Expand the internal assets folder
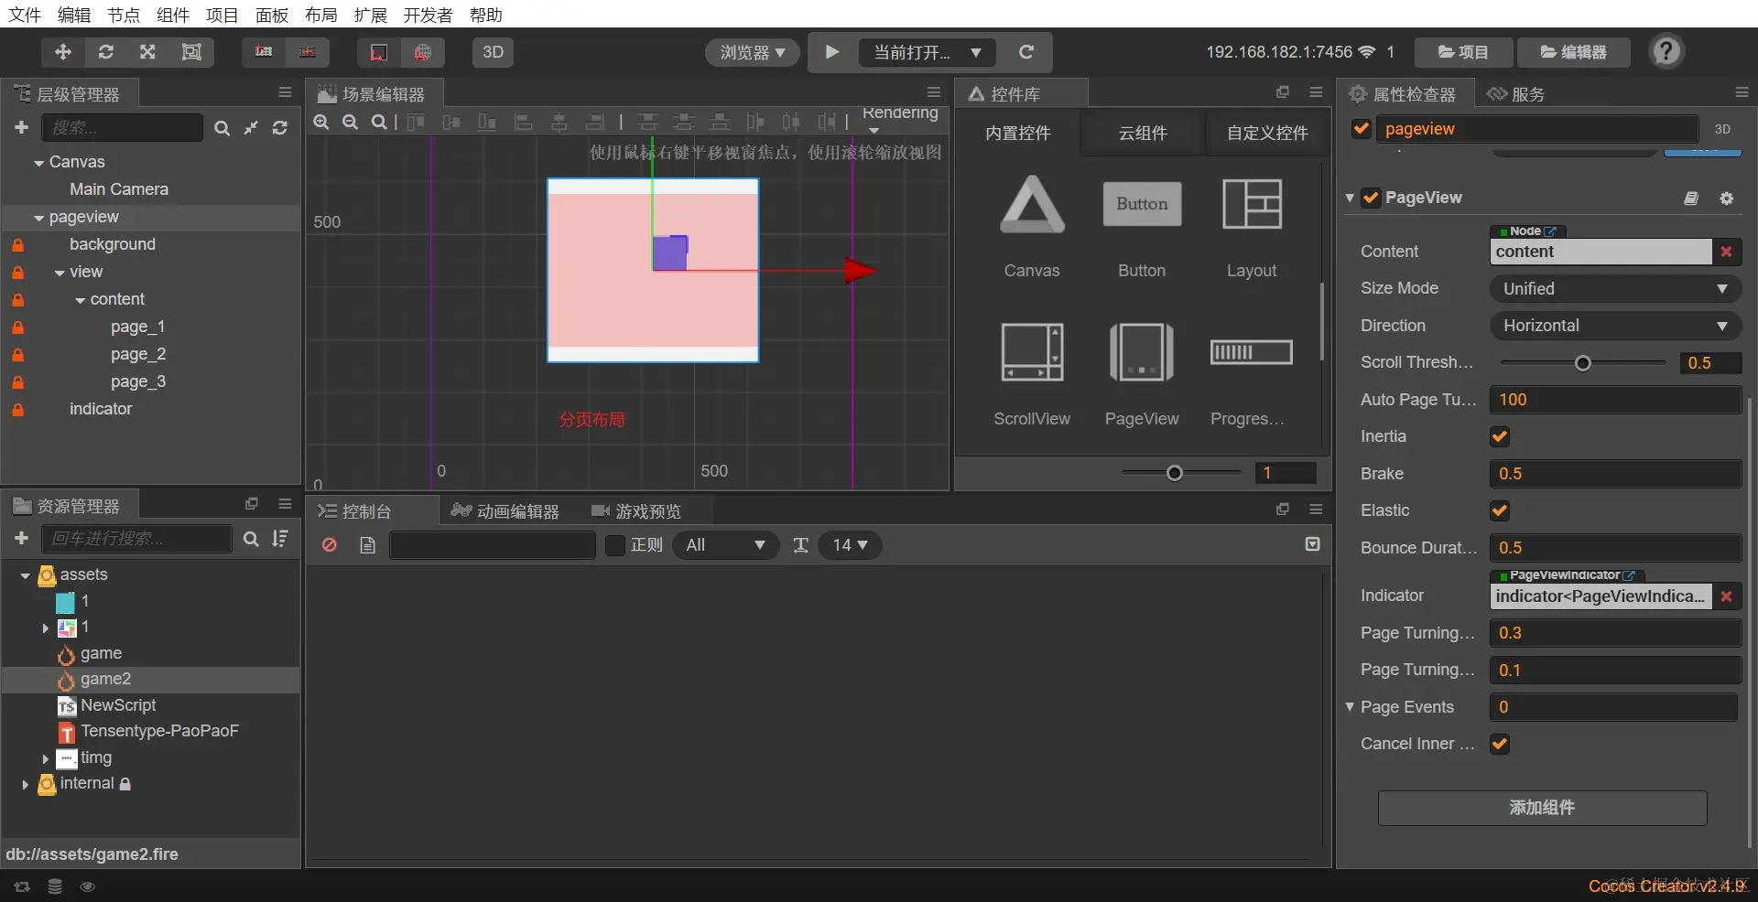1758x902 pixels. 25,784
